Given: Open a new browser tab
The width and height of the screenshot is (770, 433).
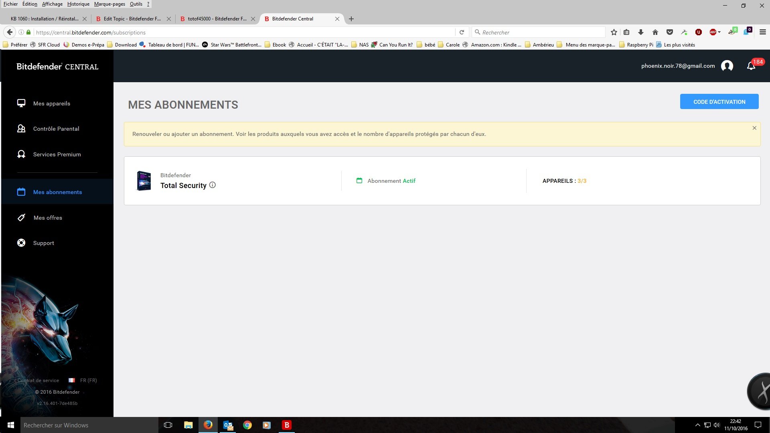Looking at the screenshot, I should coord(351,19).
